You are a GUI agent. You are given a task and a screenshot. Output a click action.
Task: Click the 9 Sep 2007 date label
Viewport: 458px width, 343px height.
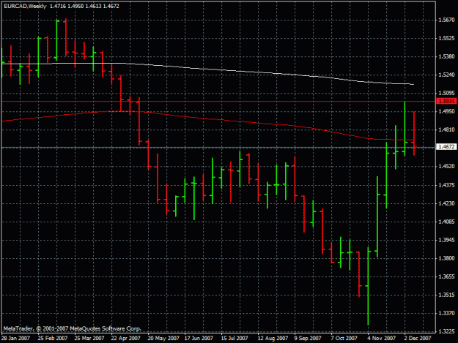(x=308, y=339)
